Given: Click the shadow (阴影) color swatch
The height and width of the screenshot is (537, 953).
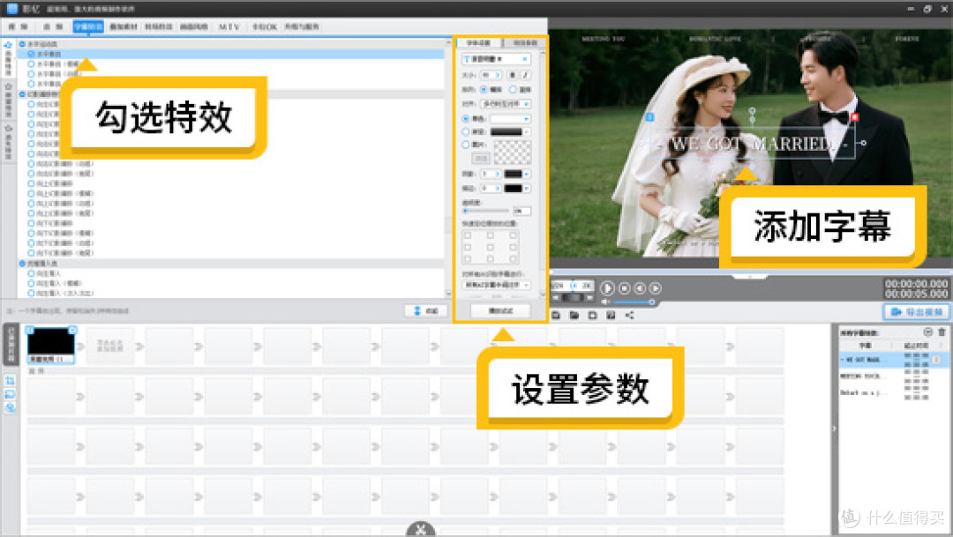Looking at the screenshot, I should [x=513, y=174].
